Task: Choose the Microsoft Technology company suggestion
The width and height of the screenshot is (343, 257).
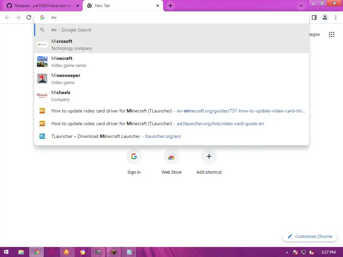Action: (172, 45)
